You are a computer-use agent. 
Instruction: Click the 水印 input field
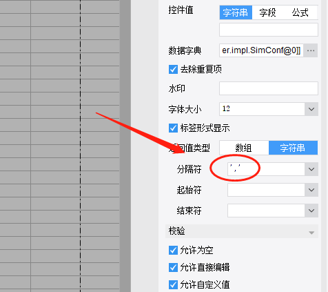point(269,88)
